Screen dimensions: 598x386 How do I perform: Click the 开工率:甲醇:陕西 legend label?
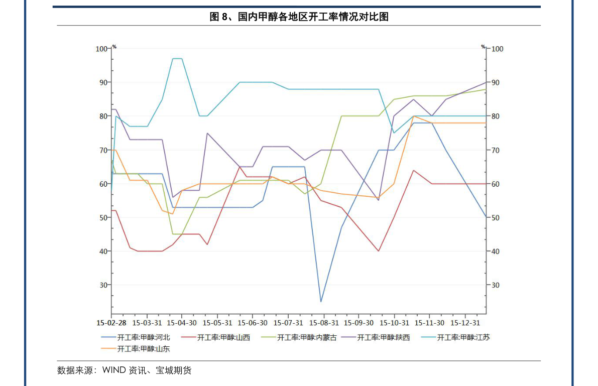[383, 338]
